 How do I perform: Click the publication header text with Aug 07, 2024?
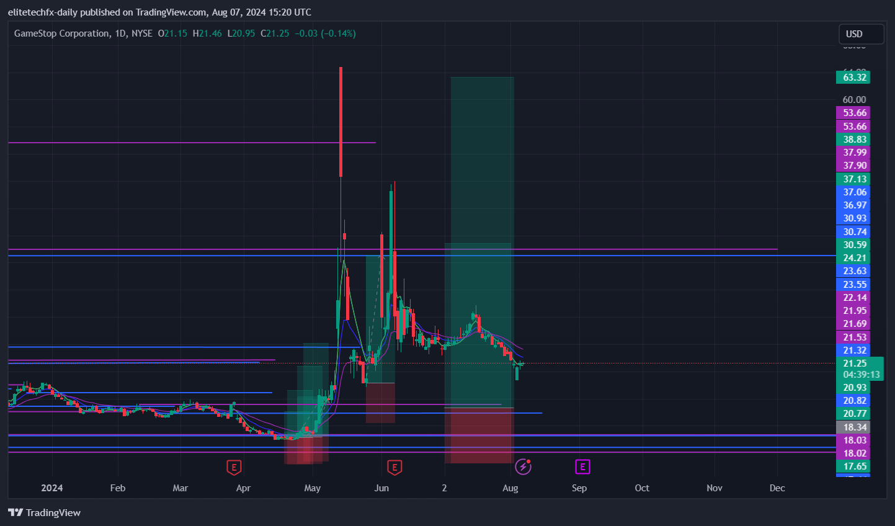point(159,12)
